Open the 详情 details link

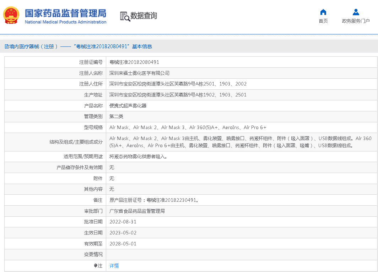click(x=114, y=266)
